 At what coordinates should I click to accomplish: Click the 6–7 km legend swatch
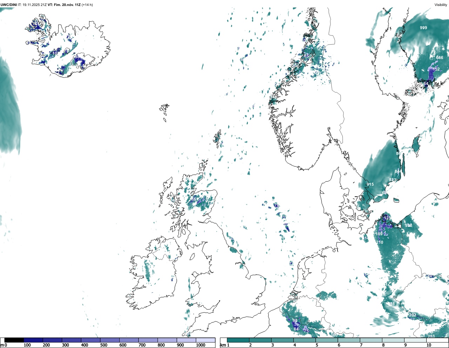[349, 340]
